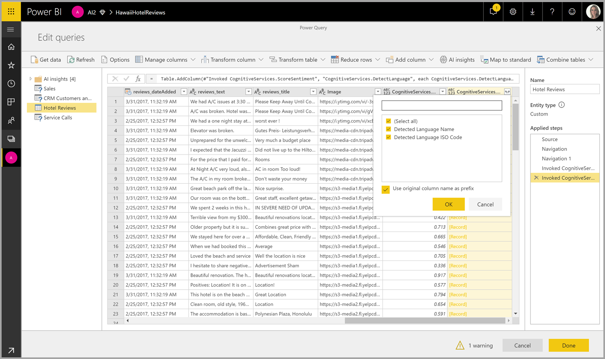Click expand column icon on last column header
The image size is (605, 359).
507,92
